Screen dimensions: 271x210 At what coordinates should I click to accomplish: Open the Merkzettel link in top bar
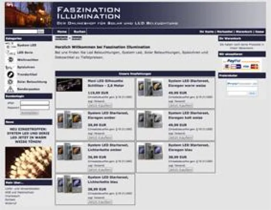225,32
